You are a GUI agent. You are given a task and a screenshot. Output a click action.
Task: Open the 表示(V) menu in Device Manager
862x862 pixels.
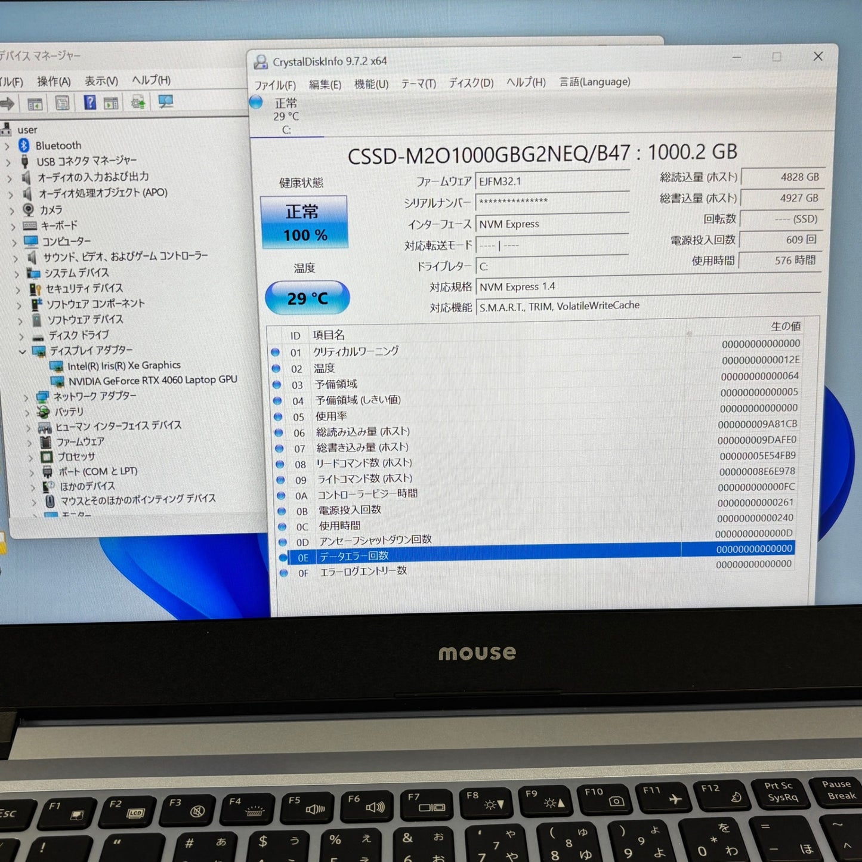coord(101,81)
